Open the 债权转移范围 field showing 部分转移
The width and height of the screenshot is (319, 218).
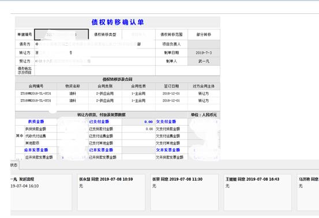point(204,35)
